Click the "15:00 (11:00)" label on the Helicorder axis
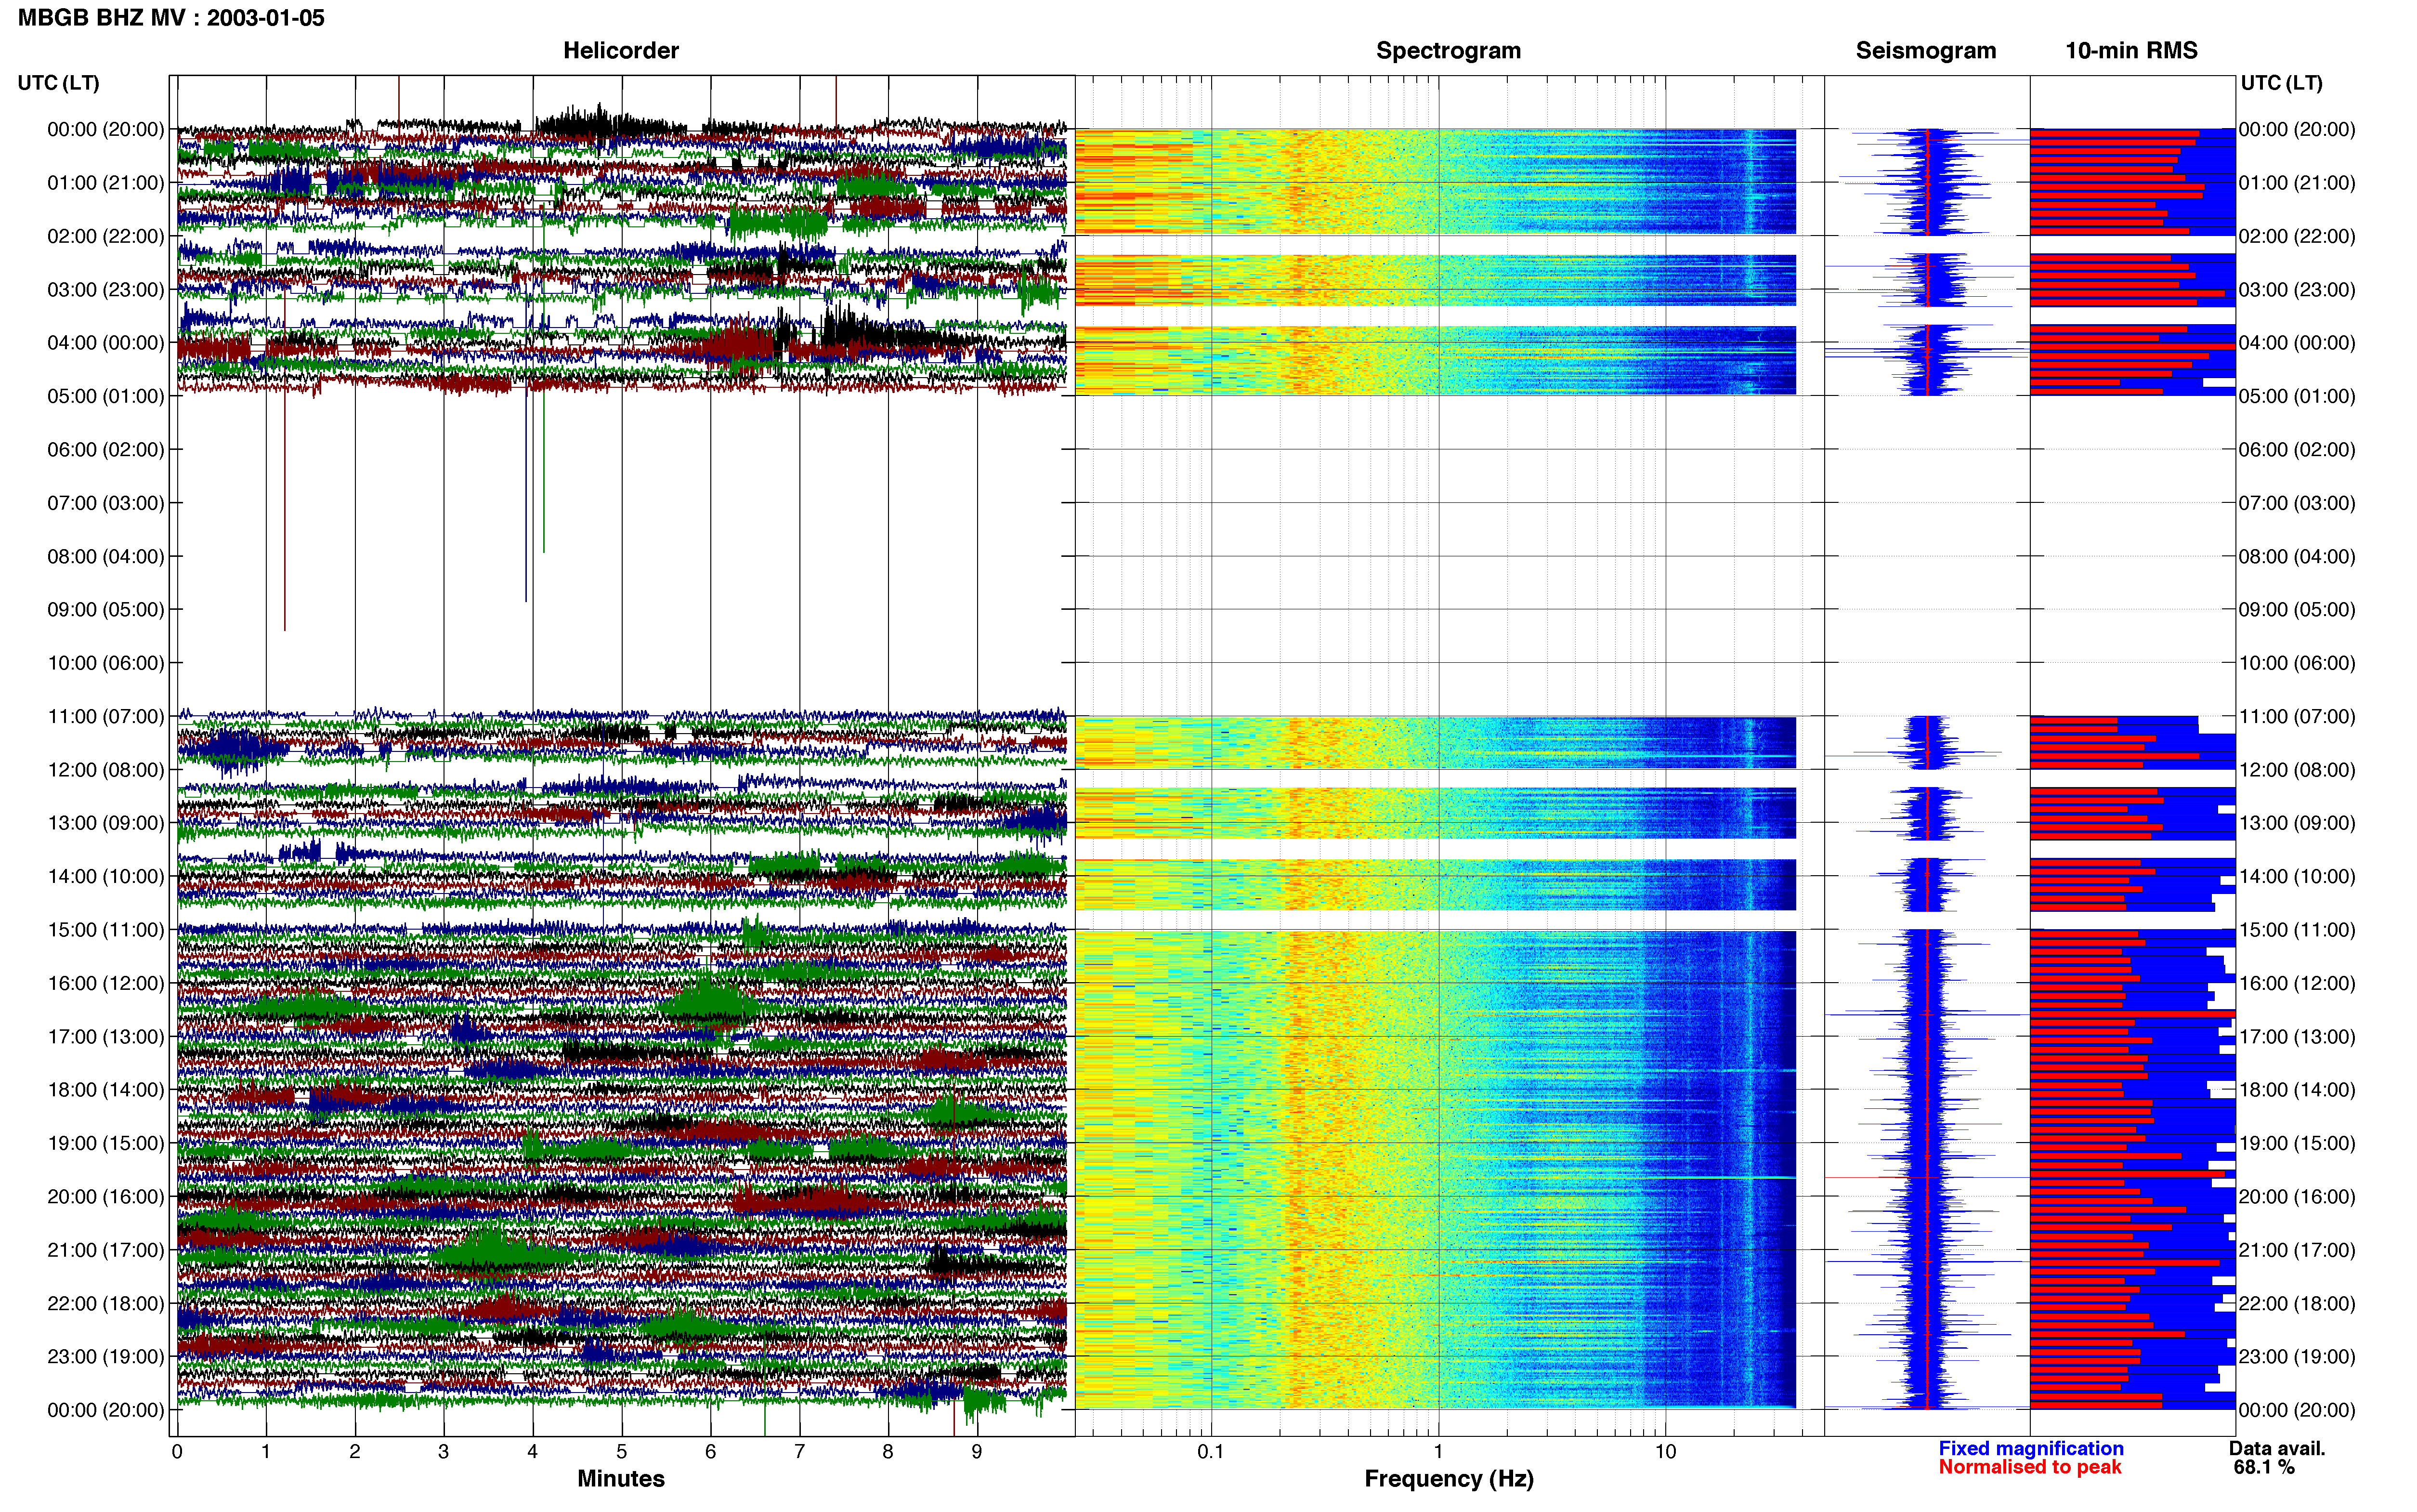Screen dimensions: 2417x1512 (106, 930)
